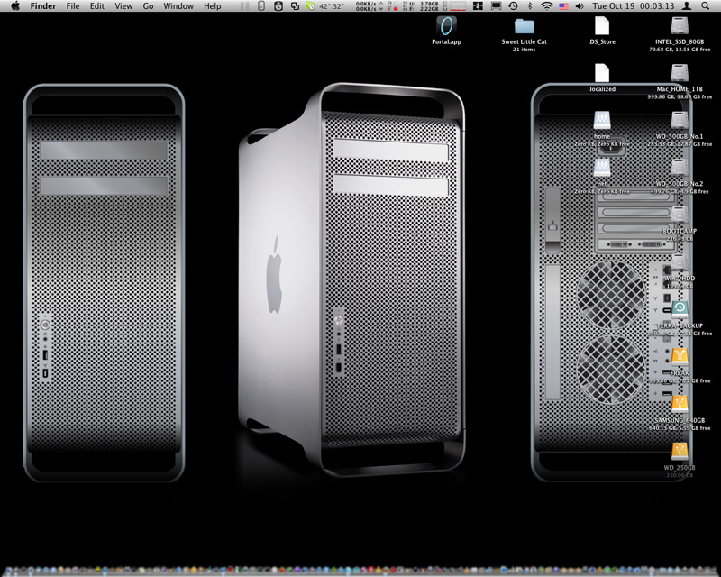Open the display menu bar icon
The image size is (721, 577).
(496, 6)
